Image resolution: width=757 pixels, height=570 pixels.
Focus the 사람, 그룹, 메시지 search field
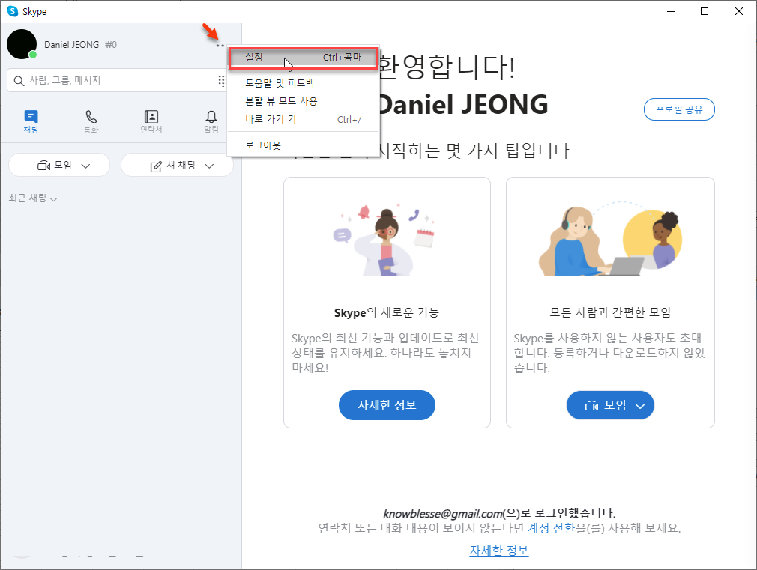[x=109, y=80]
